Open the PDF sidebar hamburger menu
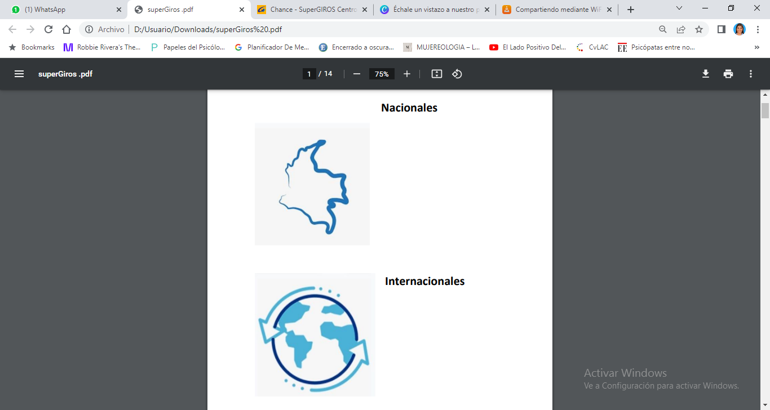Screen dimensions: 770x410 (19, 74)
